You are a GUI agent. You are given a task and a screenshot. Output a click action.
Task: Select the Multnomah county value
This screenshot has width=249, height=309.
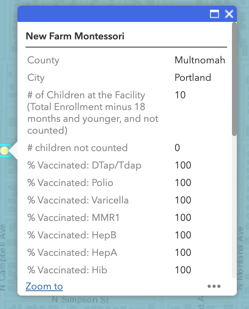pyautogui.click(x=200, y=61)
